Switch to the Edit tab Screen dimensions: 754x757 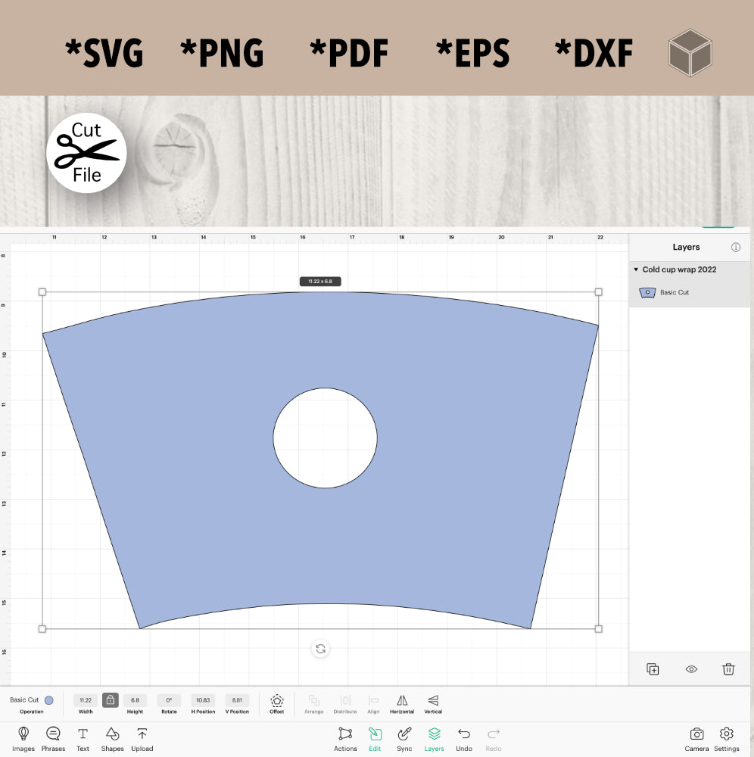click(375, 734)
